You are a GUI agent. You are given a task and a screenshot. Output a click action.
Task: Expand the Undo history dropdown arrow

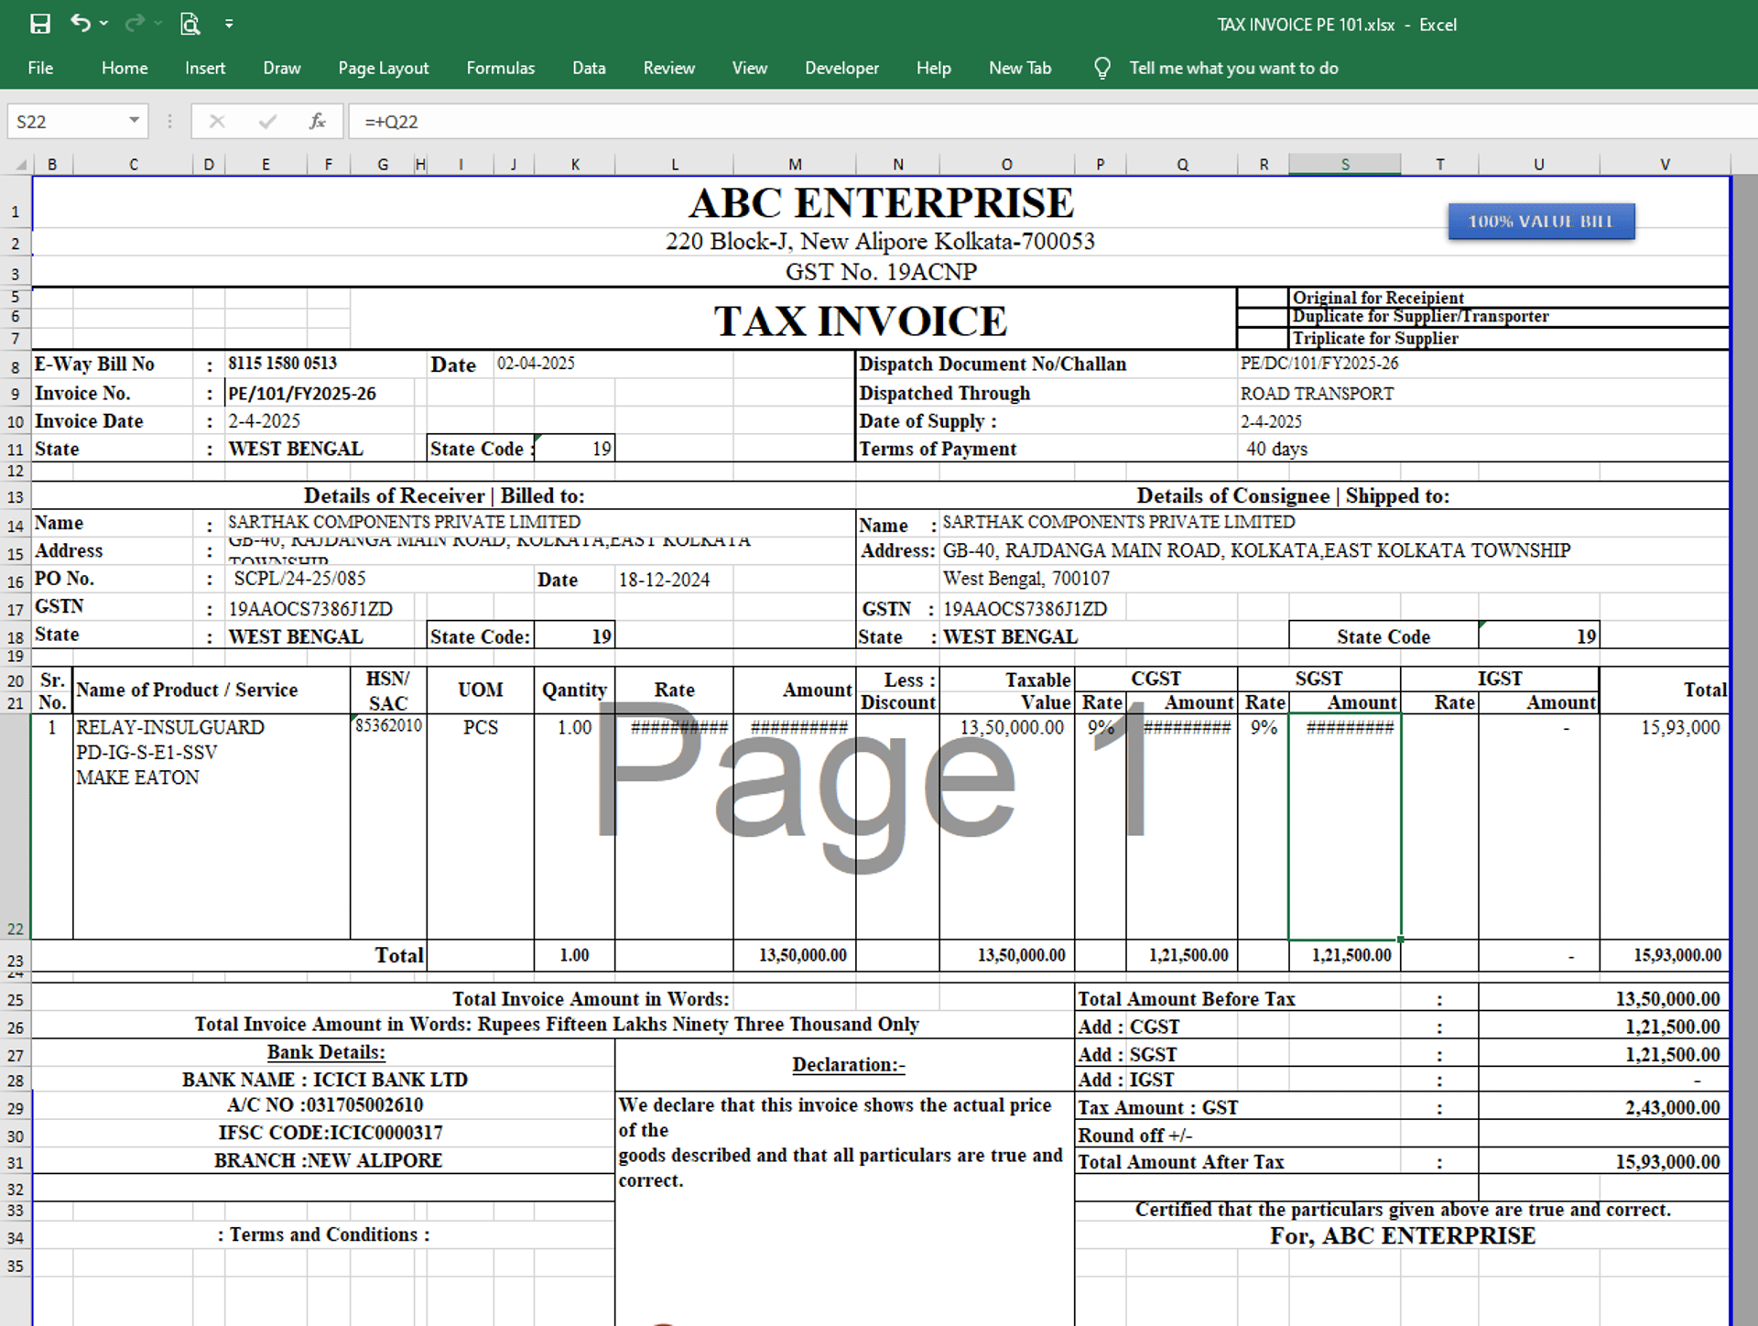[104, 24]
